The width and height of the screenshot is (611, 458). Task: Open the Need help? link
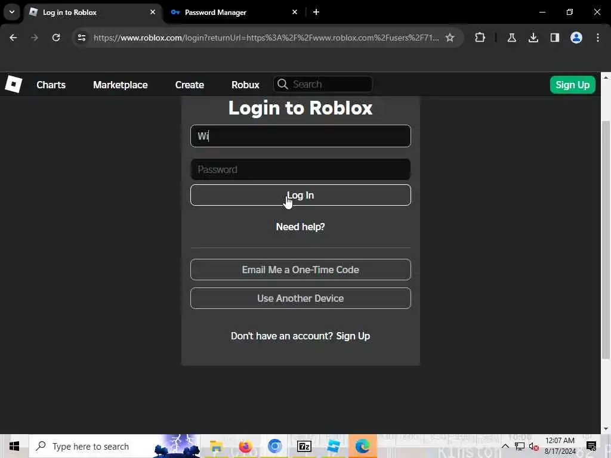click(301, 227)
